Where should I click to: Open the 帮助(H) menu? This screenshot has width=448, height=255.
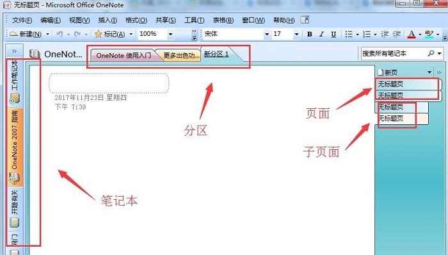tap(284, 21)
